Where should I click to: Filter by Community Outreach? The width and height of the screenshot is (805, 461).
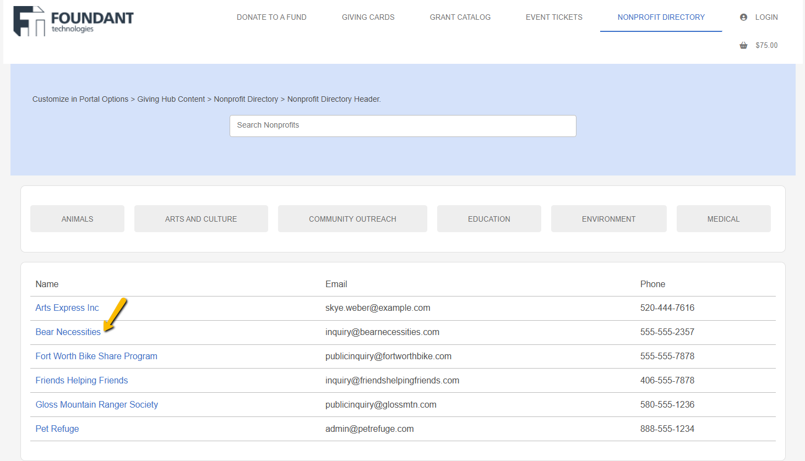[x=352, y=219]
